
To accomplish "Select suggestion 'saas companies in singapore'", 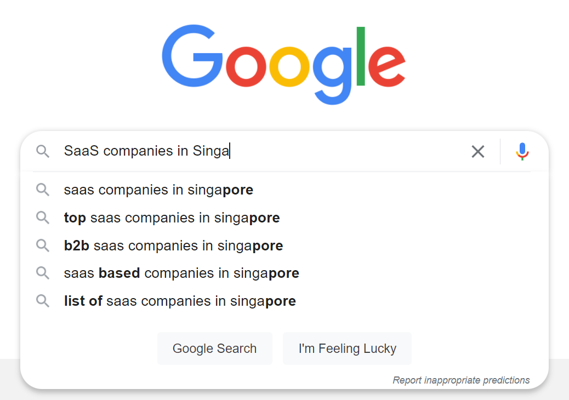I will pyautogui.click(x=158, y=190).
